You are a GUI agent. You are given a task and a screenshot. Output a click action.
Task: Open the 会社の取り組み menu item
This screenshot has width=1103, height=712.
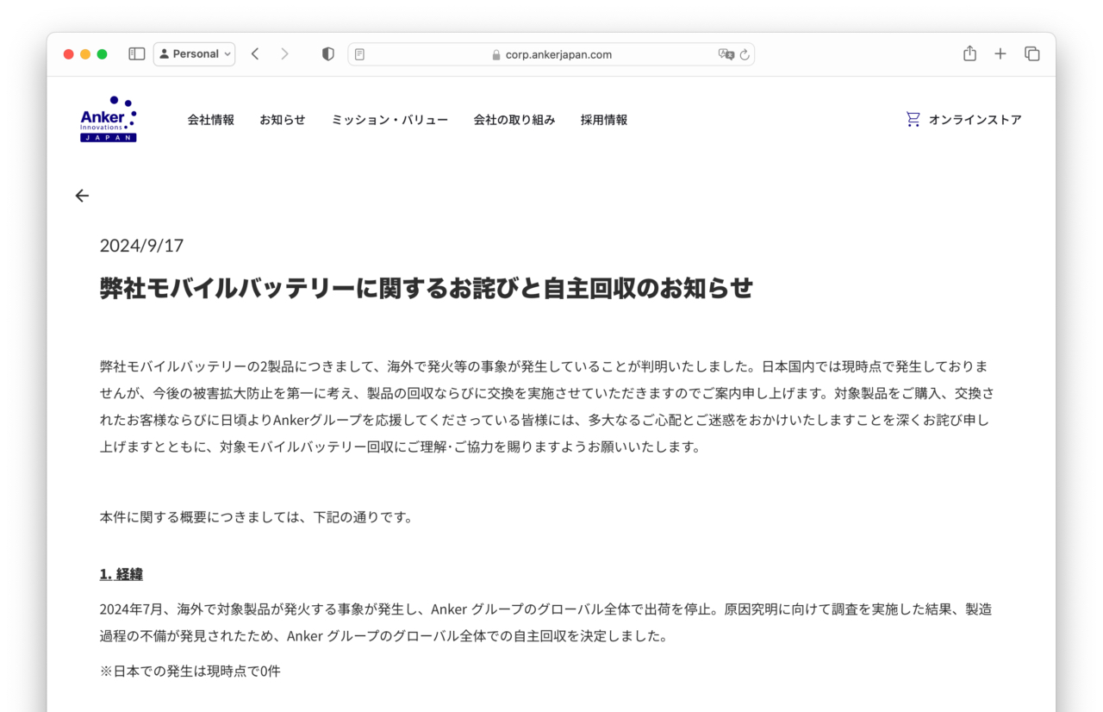[514, 120]
